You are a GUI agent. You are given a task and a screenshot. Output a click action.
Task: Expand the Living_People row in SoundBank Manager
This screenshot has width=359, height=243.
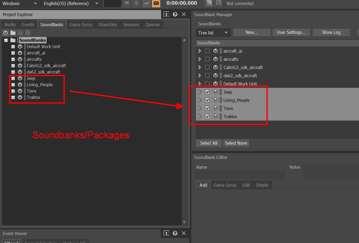coord(200,100)
